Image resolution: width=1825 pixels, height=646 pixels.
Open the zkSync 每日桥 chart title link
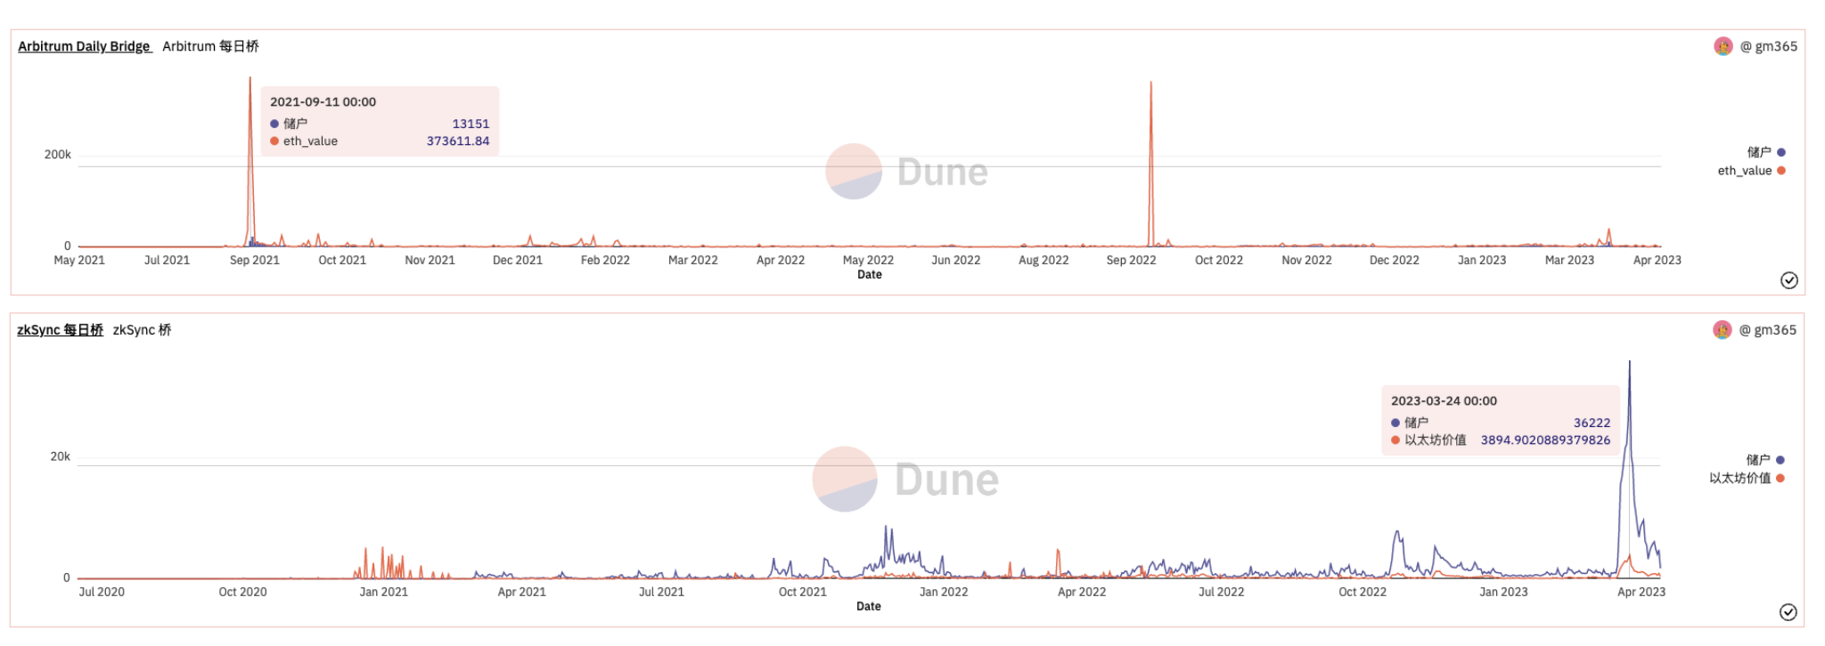click(60, 330)
